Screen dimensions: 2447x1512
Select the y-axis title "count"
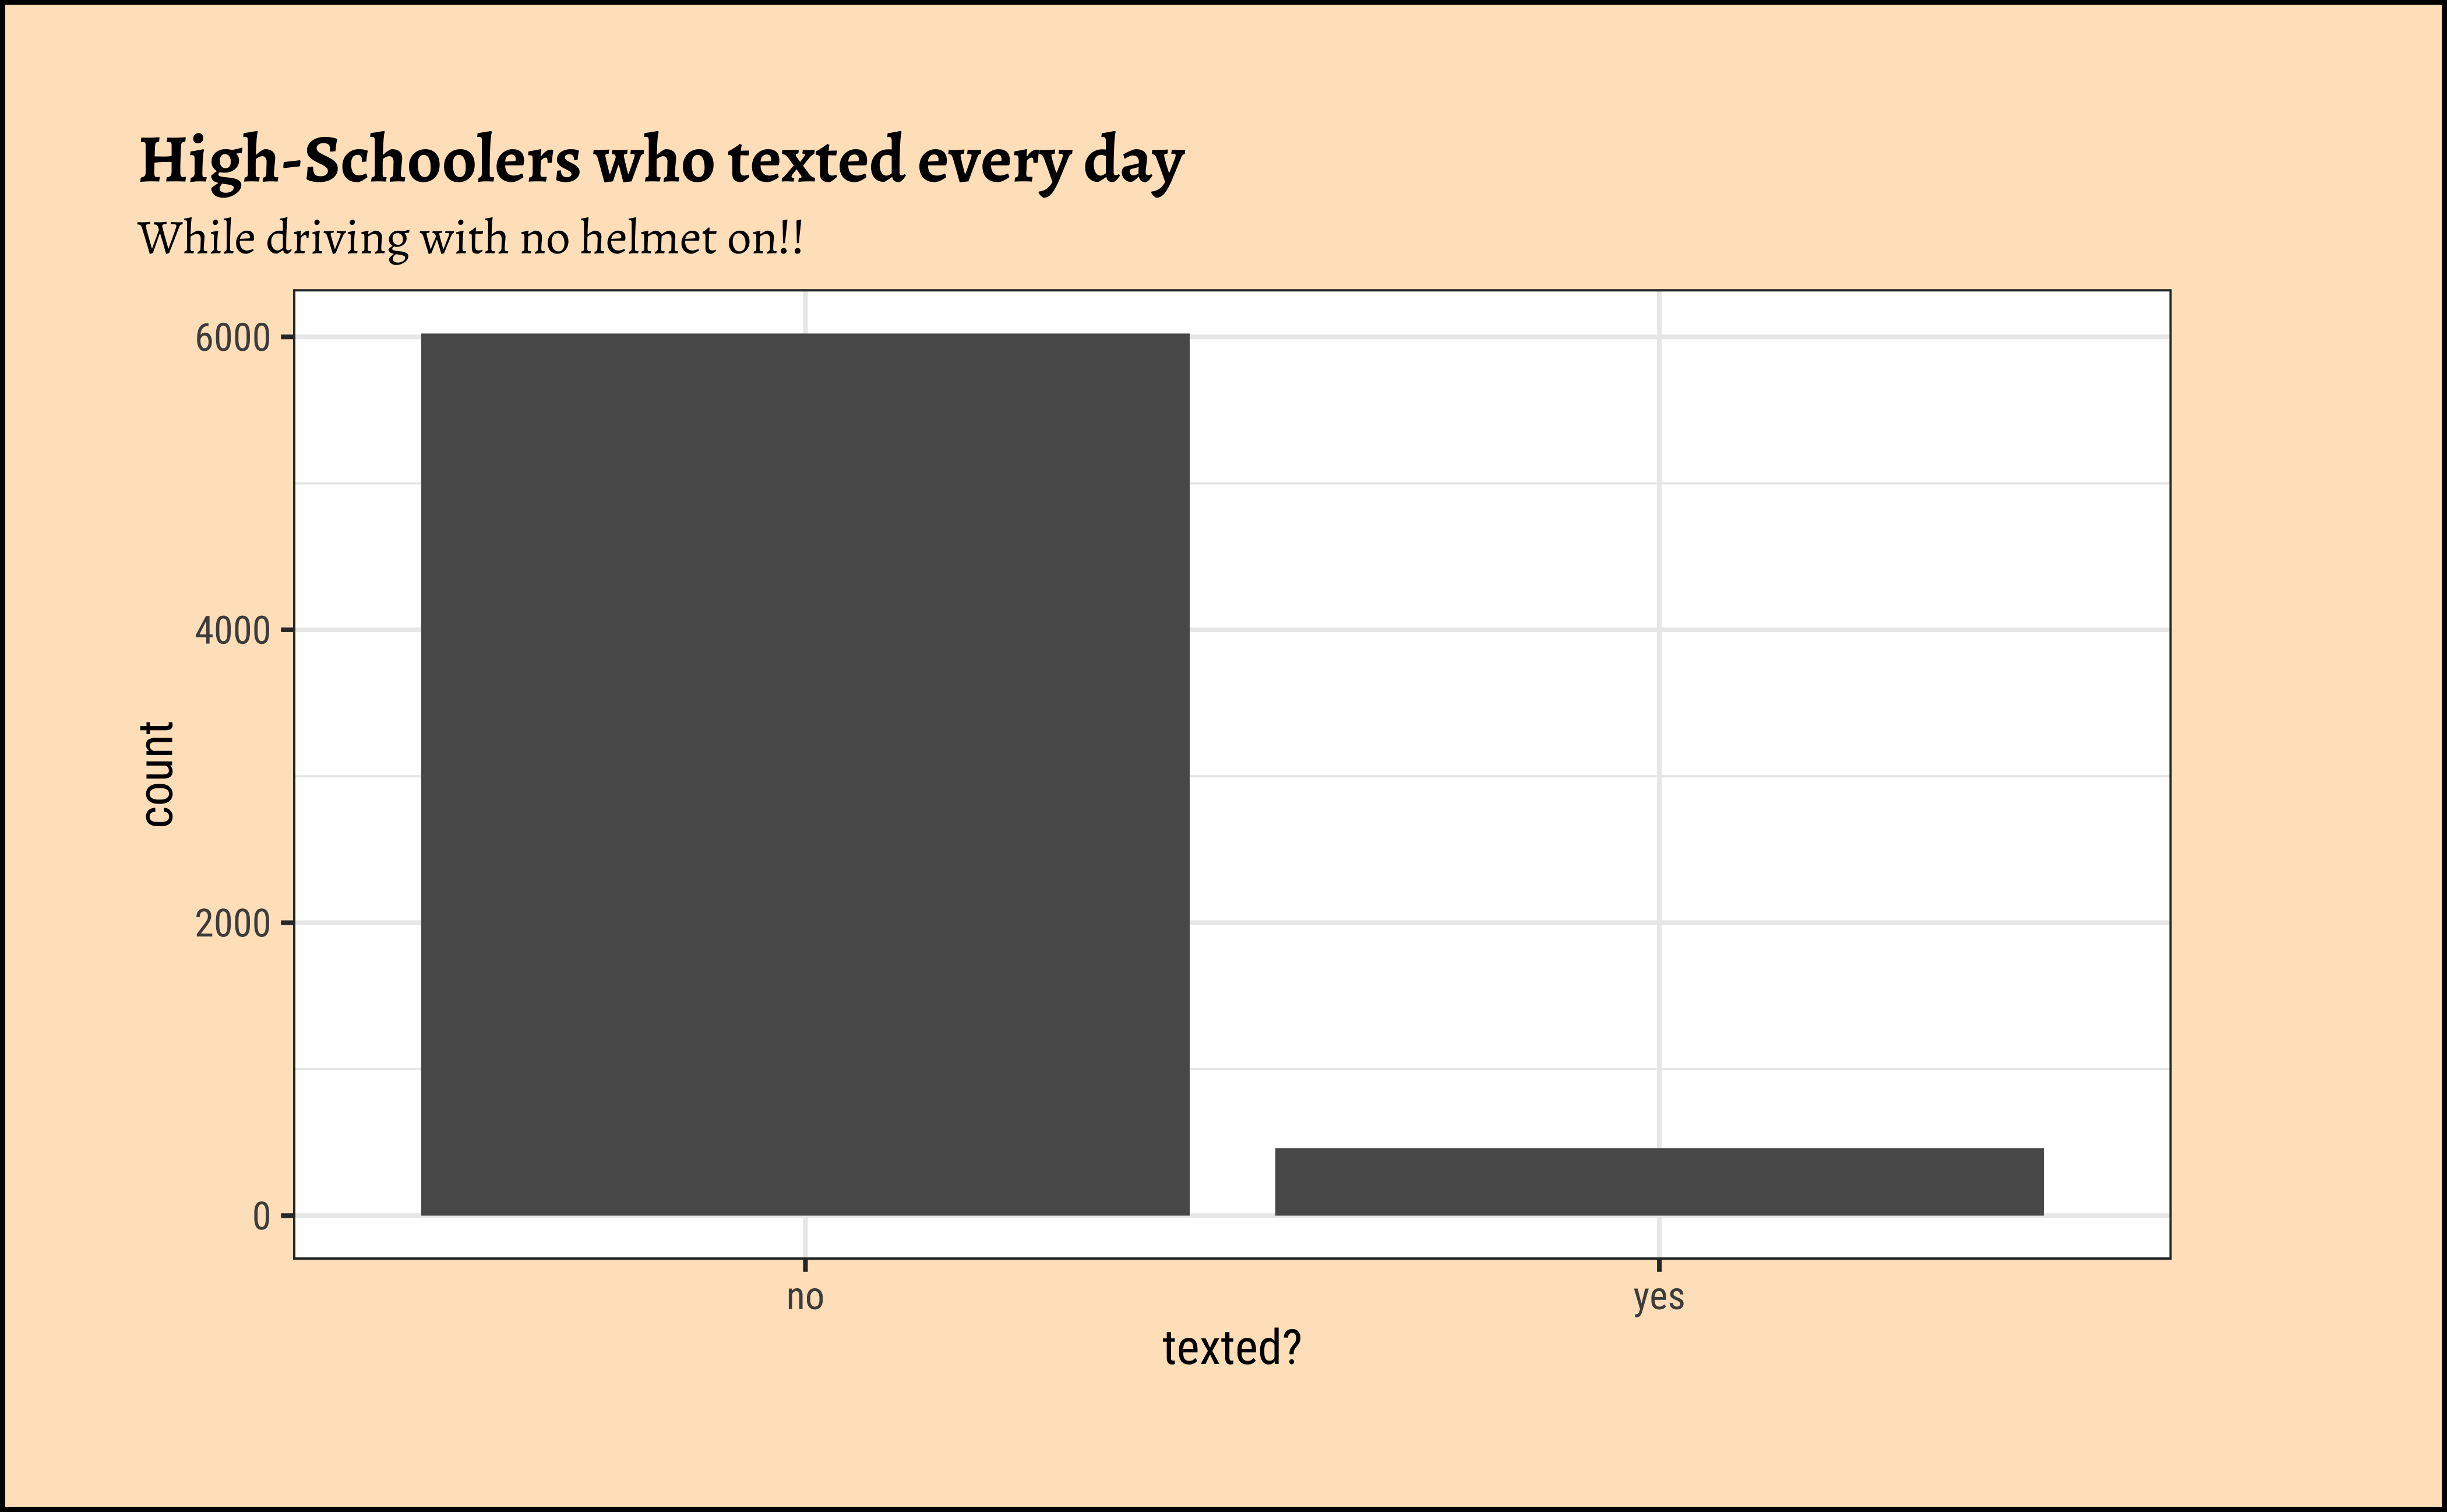pos(158,774)
